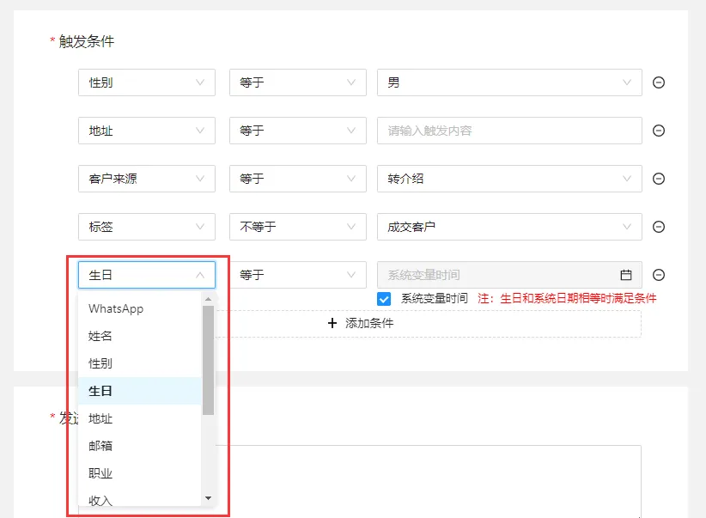Remove the 性别 condition row
The image size is (706, 518).
coord(658,82)
